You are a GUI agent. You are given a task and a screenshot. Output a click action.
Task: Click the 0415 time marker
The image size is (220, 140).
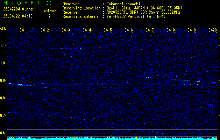pos(108,30)
